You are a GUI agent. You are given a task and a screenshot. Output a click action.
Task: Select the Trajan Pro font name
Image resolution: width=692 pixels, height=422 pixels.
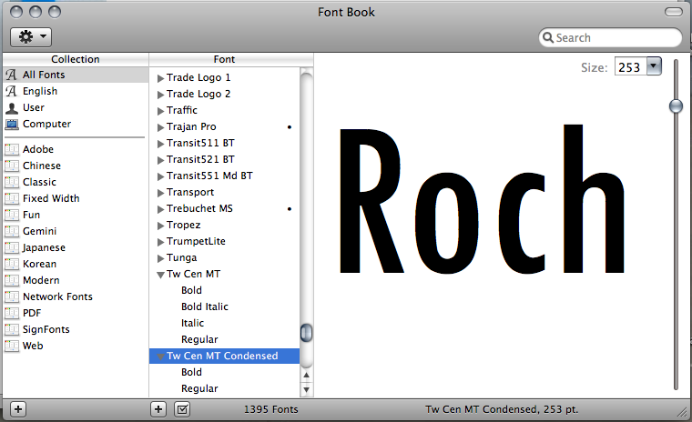tap(191, 126)
